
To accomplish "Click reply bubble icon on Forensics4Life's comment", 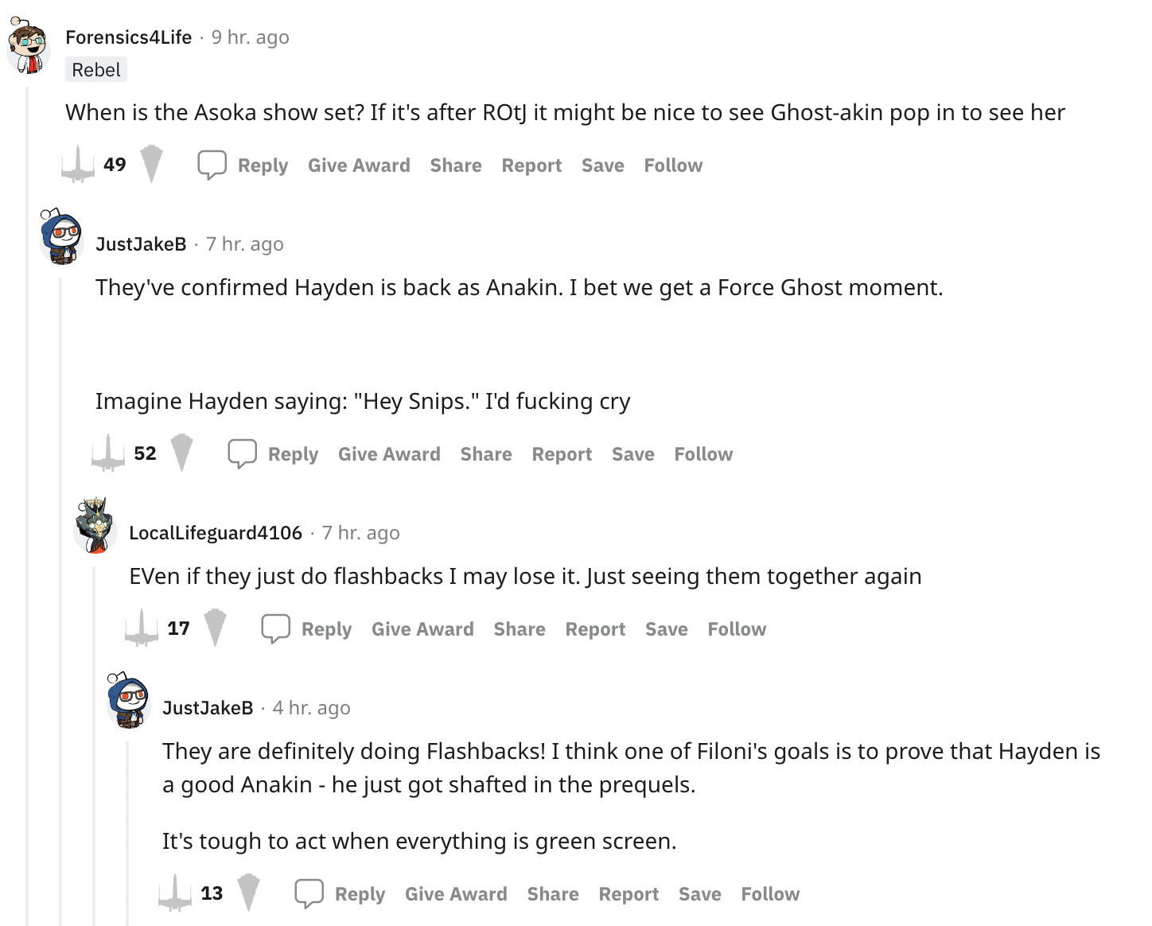I will coord(212,165).
